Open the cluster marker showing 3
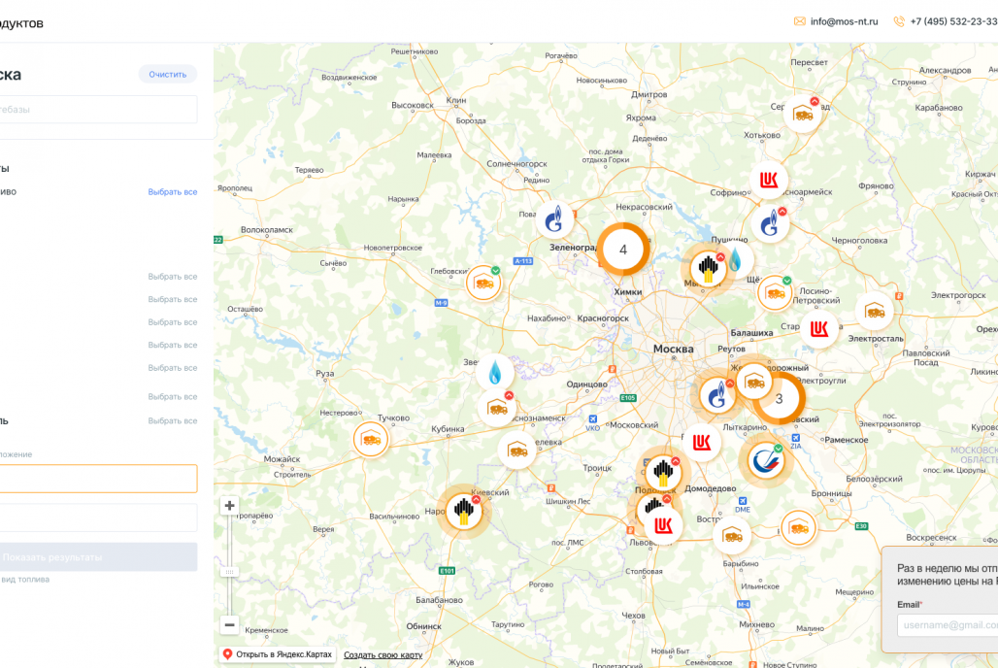This screenshot has width=998, height=668. point(778,397)
